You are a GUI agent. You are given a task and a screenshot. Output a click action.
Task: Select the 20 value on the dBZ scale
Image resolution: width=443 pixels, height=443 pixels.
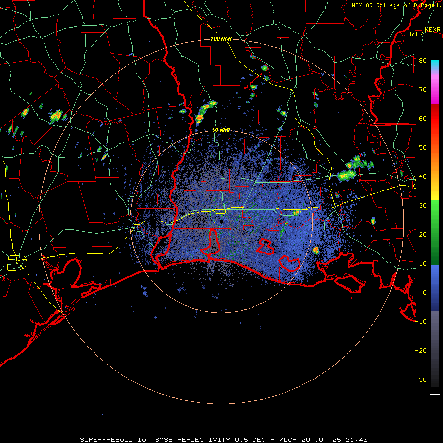(x=423, y=234)
